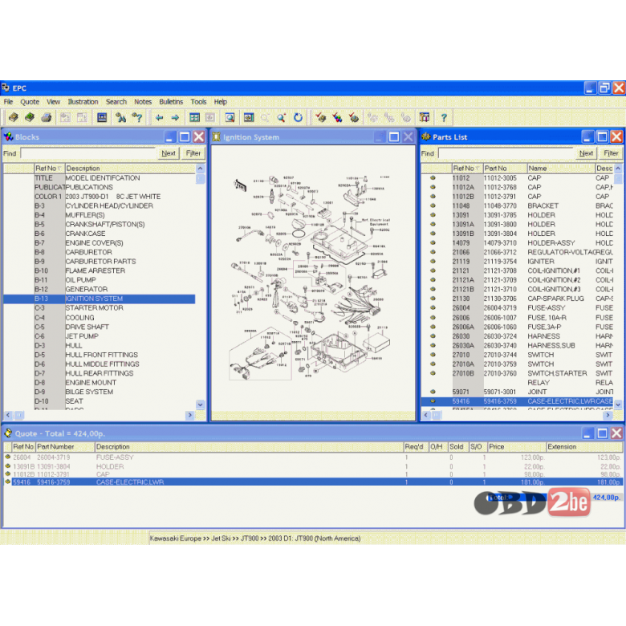Open the Bulletins menu
Viewport: 626px width, 626px height.
171,102
